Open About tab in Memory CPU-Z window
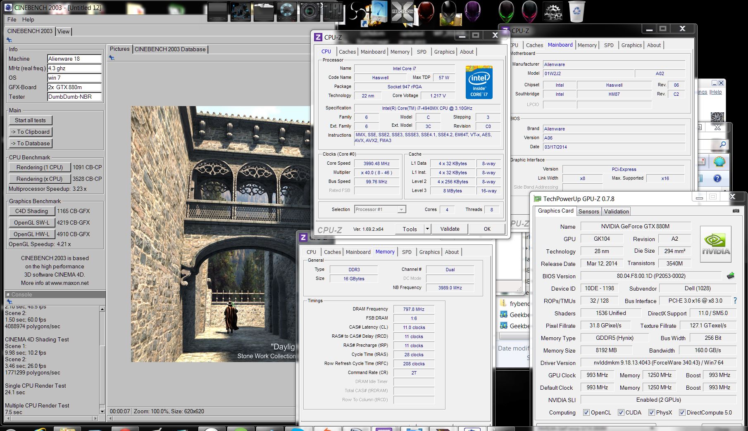748x431 pixels. pos(452,252)
